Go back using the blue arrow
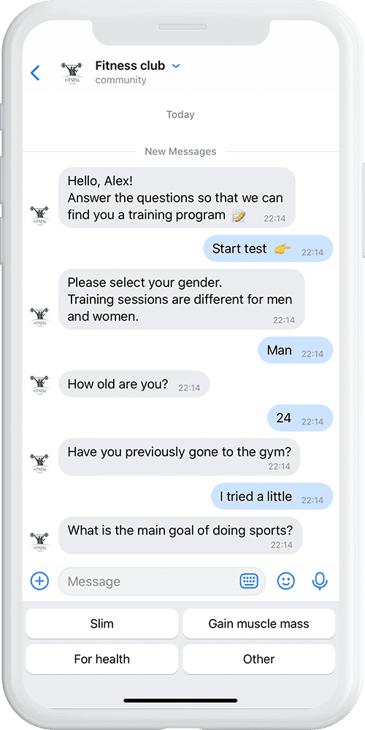 (x=35, y=72)
